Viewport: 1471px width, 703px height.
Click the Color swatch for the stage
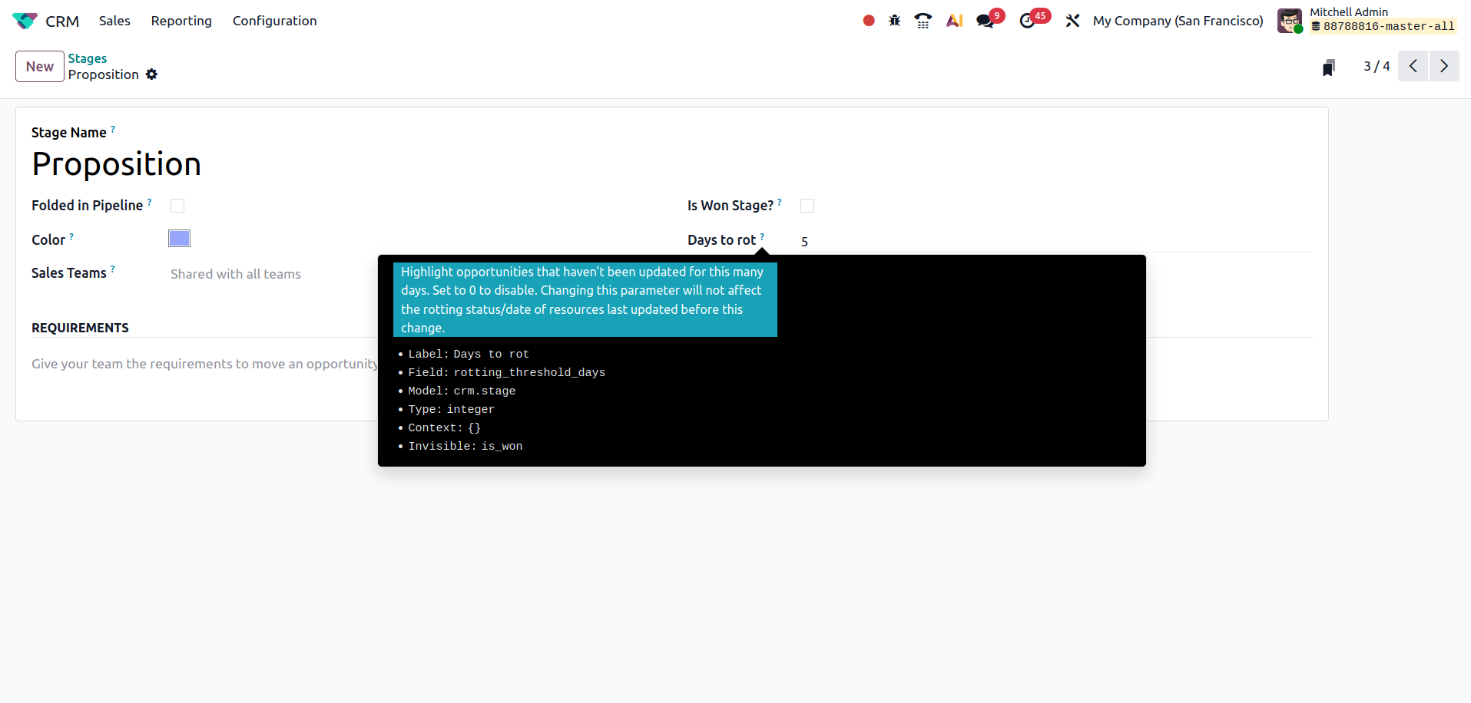coord(179,239)
